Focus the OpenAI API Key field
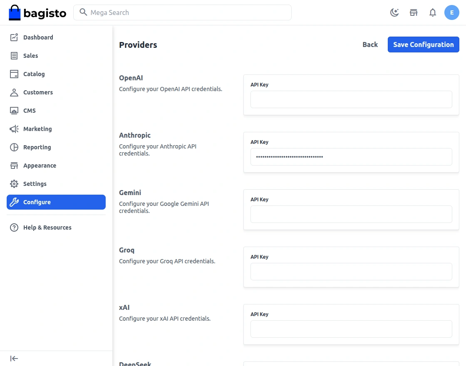 tap(351, 99)
